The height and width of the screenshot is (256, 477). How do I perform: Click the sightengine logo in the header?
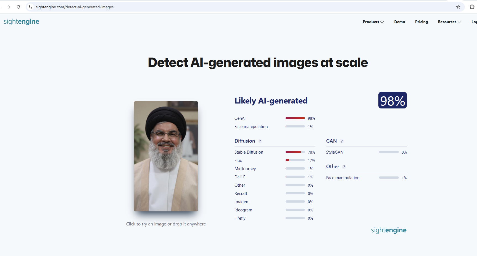click(22, 21)
